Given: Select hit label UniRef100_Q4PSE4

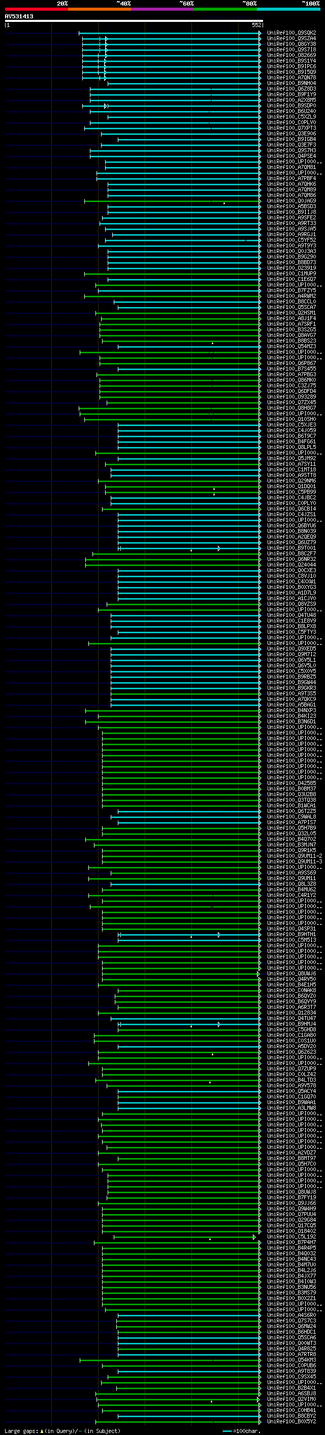Looking at the screenshot, I should pos(291,156).
